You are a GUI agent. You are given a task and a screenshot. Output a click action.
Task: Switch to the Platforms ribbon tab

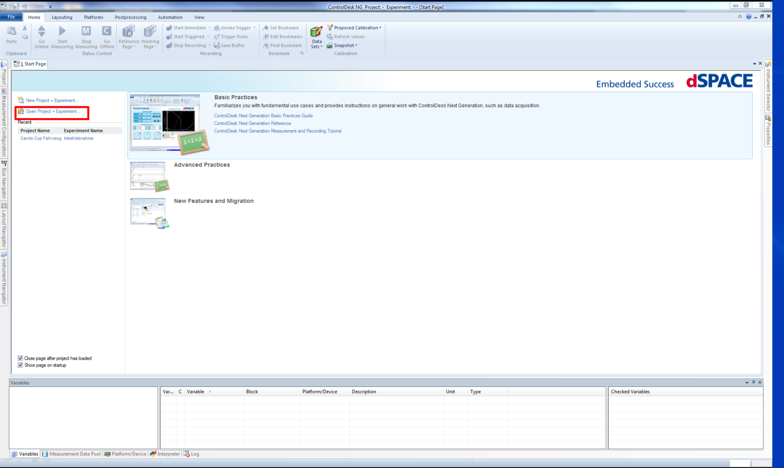tap(94, 17)
